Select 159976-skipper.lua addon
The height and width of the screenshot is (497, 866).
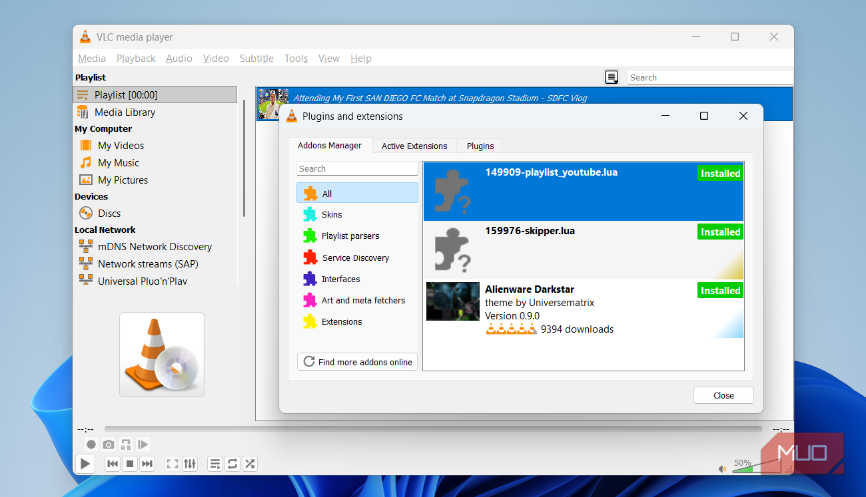583,250
